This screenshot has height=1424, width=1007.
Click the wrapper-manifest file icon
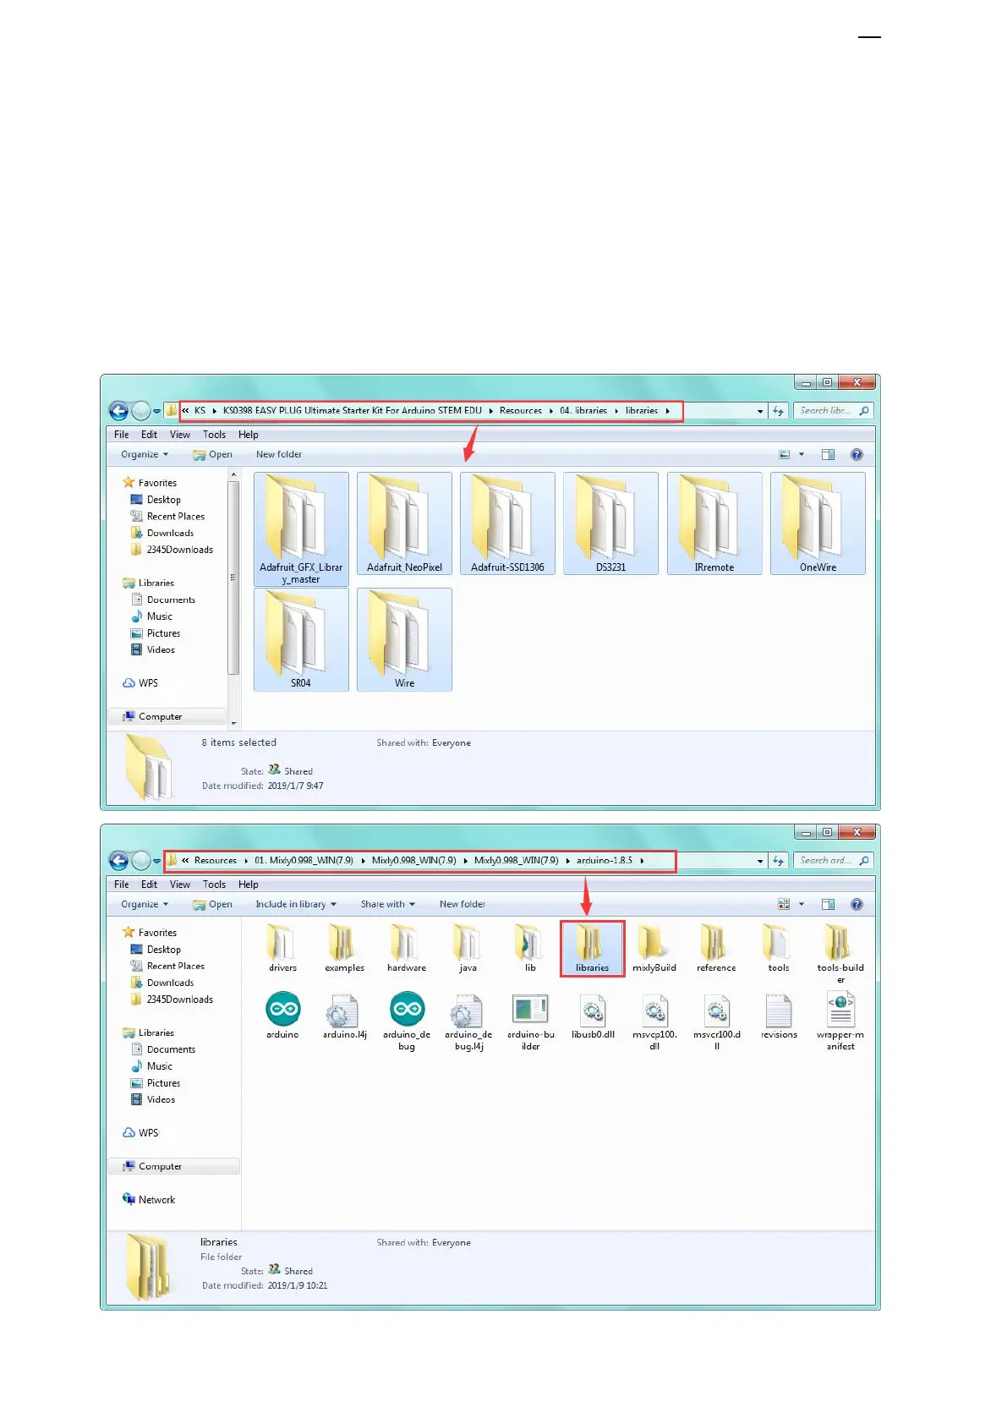pos(840,1010)
